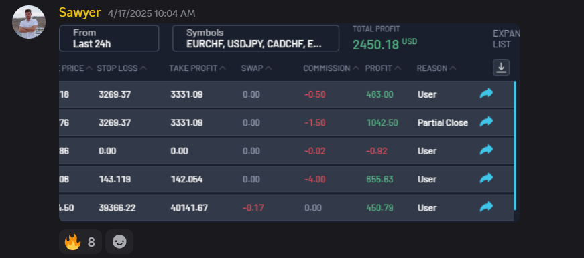Sort by the Stop Loss column

pyautogui.click(x=121, y=68)
